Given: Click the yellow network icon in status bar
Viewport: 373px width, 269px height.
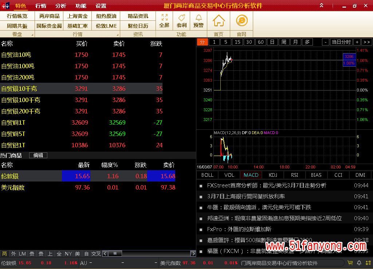Looking at the screenshot, I should [368, 263].
